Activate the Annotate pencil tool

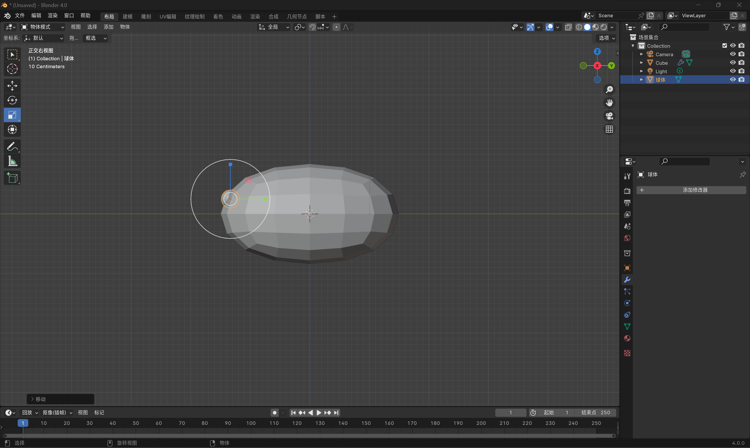[x=12, y=147]
